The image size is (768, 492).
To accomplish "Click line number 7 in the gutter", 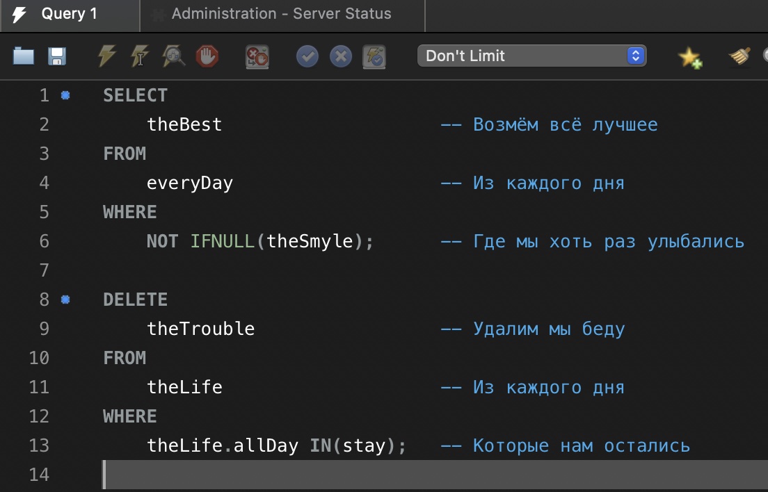I will tap(44, 270).
